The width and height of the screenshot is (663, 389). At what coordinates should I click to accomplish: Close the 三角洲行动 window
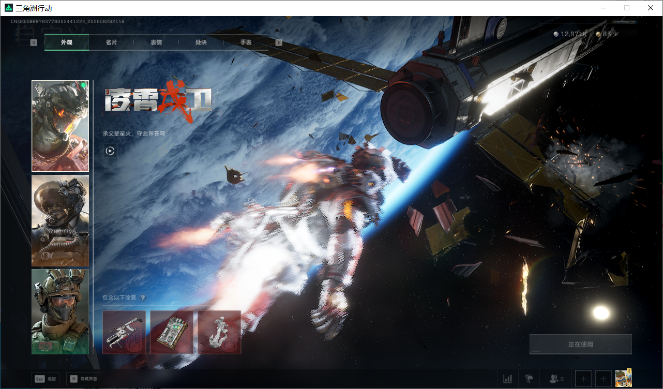tap(651, 8)
